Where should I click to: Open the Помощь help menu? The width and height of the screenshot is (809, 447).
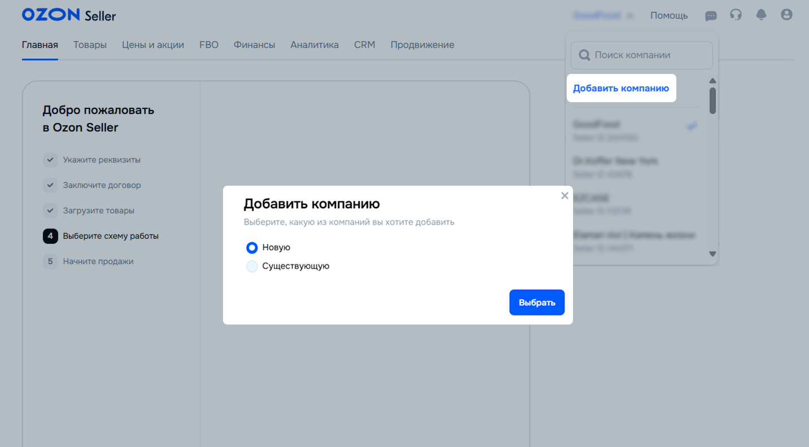(669, 16)
